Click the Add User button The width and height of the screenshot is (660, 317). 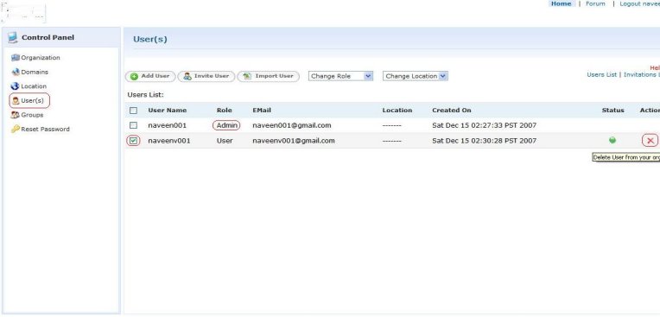tap(150, 76)
